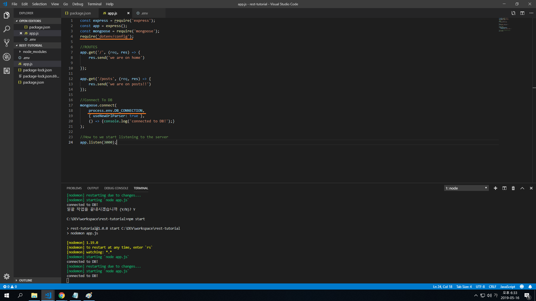
Task: Open package-lock.json in file tree
Action: pyautogui.click(x=37, y=70)
